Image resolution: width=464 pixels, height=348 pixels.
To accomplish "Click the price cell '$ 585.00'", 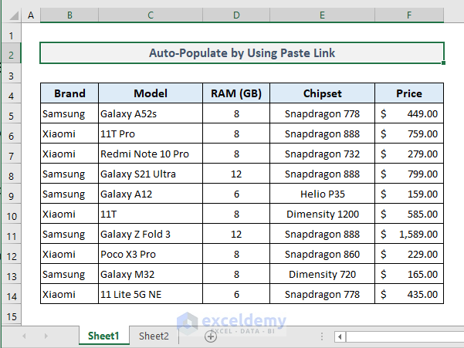I will tap(409, 214).
